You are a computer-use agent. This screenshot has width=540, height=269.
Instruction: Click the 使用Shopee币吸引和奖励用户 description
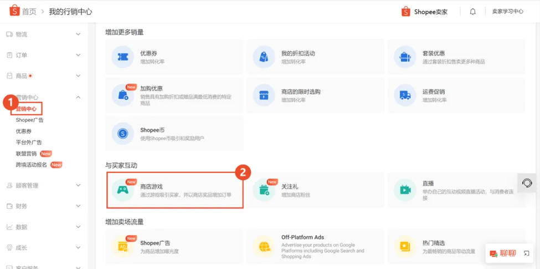click(x=172, y=138)
